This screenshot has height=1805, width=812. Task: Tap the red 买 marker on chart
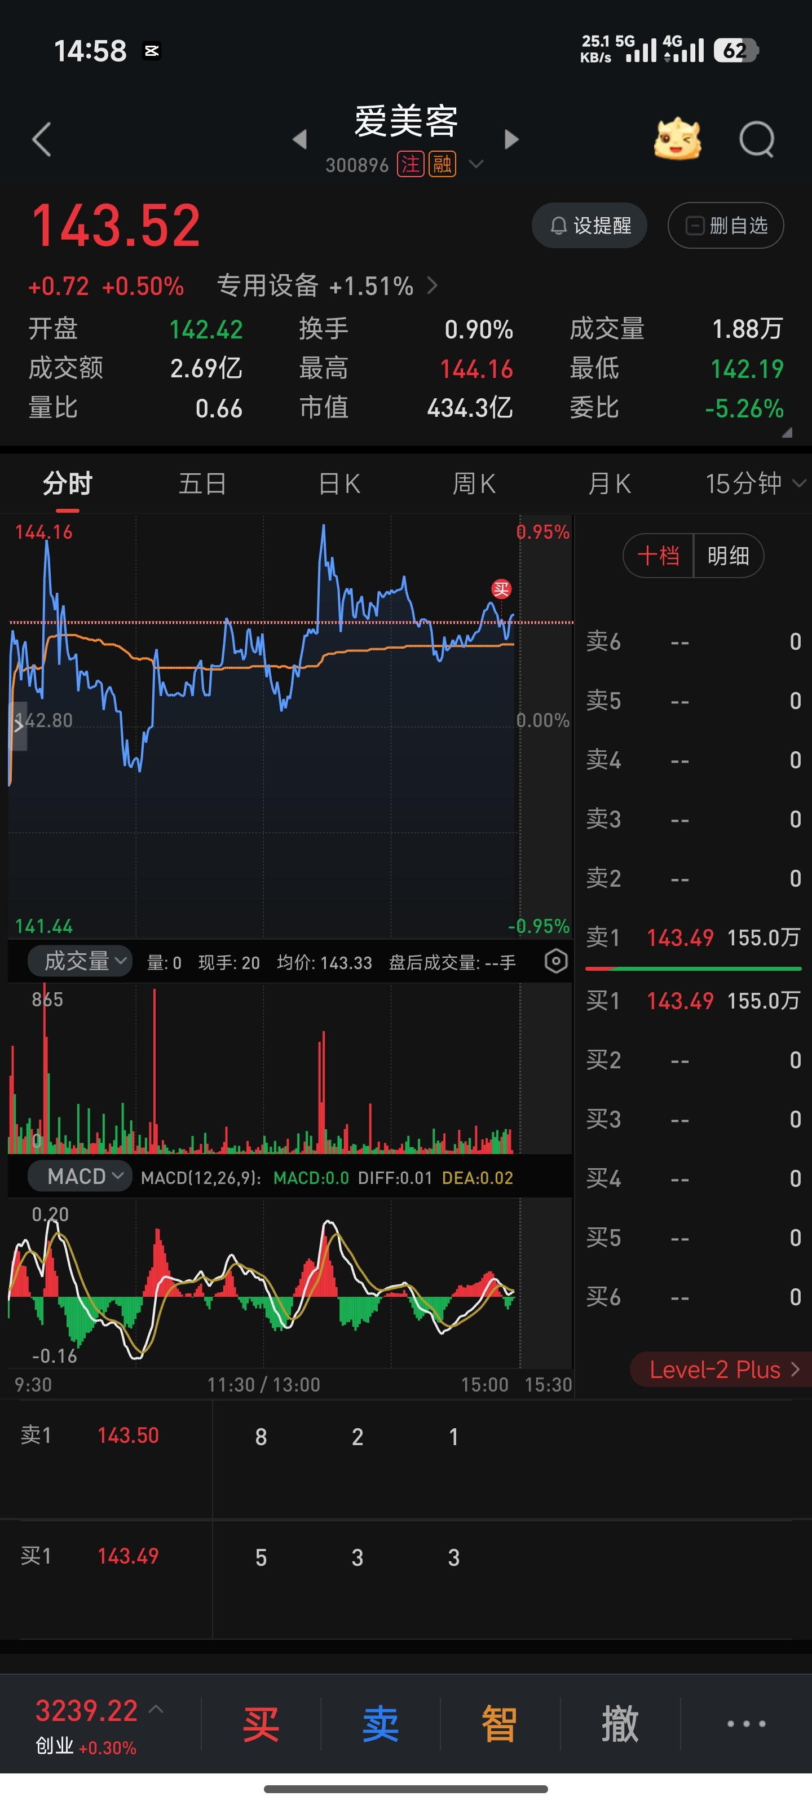tap(501, 589)
